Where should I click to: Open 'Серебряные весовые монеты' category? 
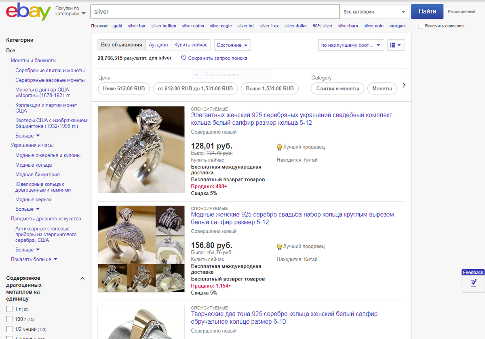coord(50,80)
